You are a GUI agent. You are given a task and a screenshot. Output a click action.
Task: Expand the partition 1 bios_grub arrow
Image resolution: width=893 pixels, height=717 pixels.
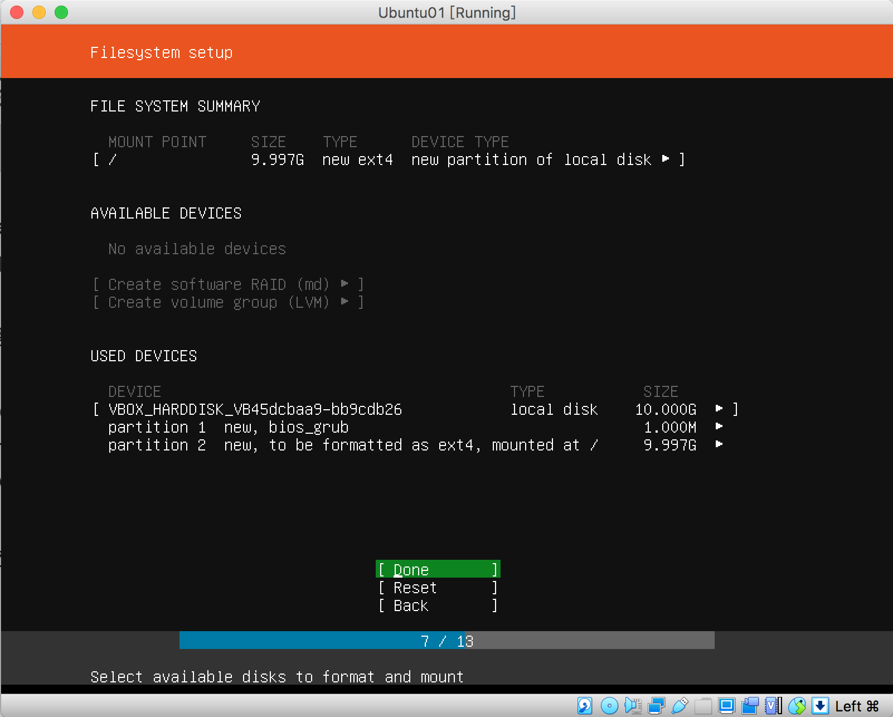point(719,427)
